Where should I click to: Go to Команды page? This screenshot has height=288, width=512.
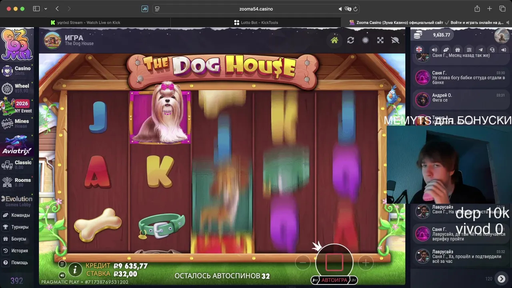(16, 215)
